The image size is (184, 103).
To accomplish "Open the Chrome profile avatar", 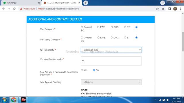I will point(175,9).
